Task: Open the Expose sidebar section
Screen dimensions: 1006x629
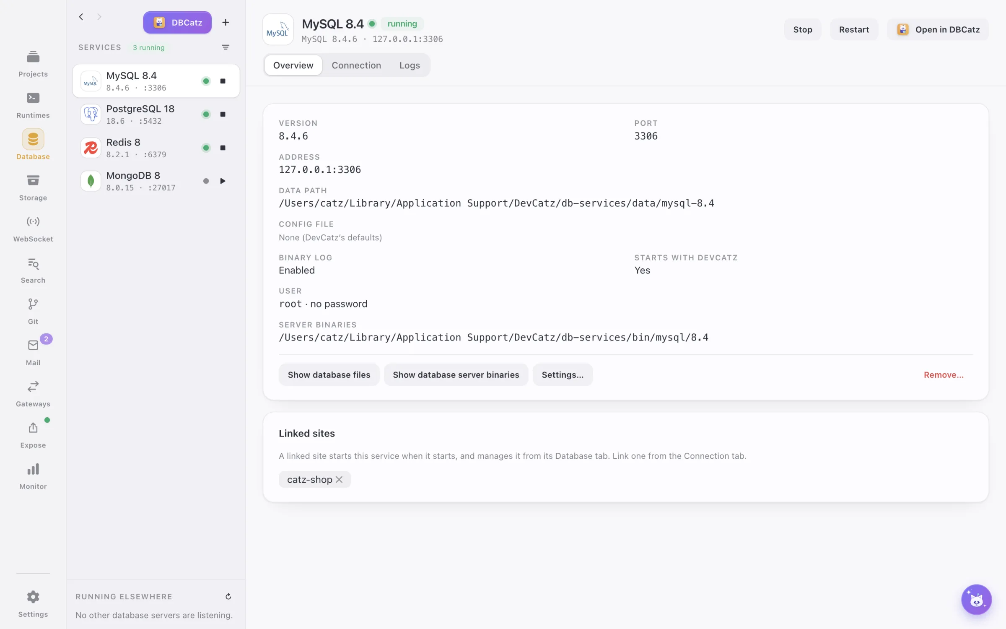Action: (33, 435)
